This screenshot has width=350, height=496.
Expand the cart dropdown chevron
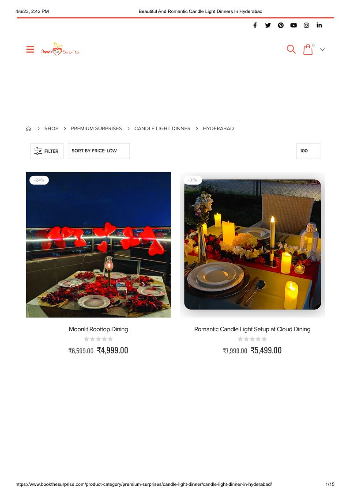(322, 49)
